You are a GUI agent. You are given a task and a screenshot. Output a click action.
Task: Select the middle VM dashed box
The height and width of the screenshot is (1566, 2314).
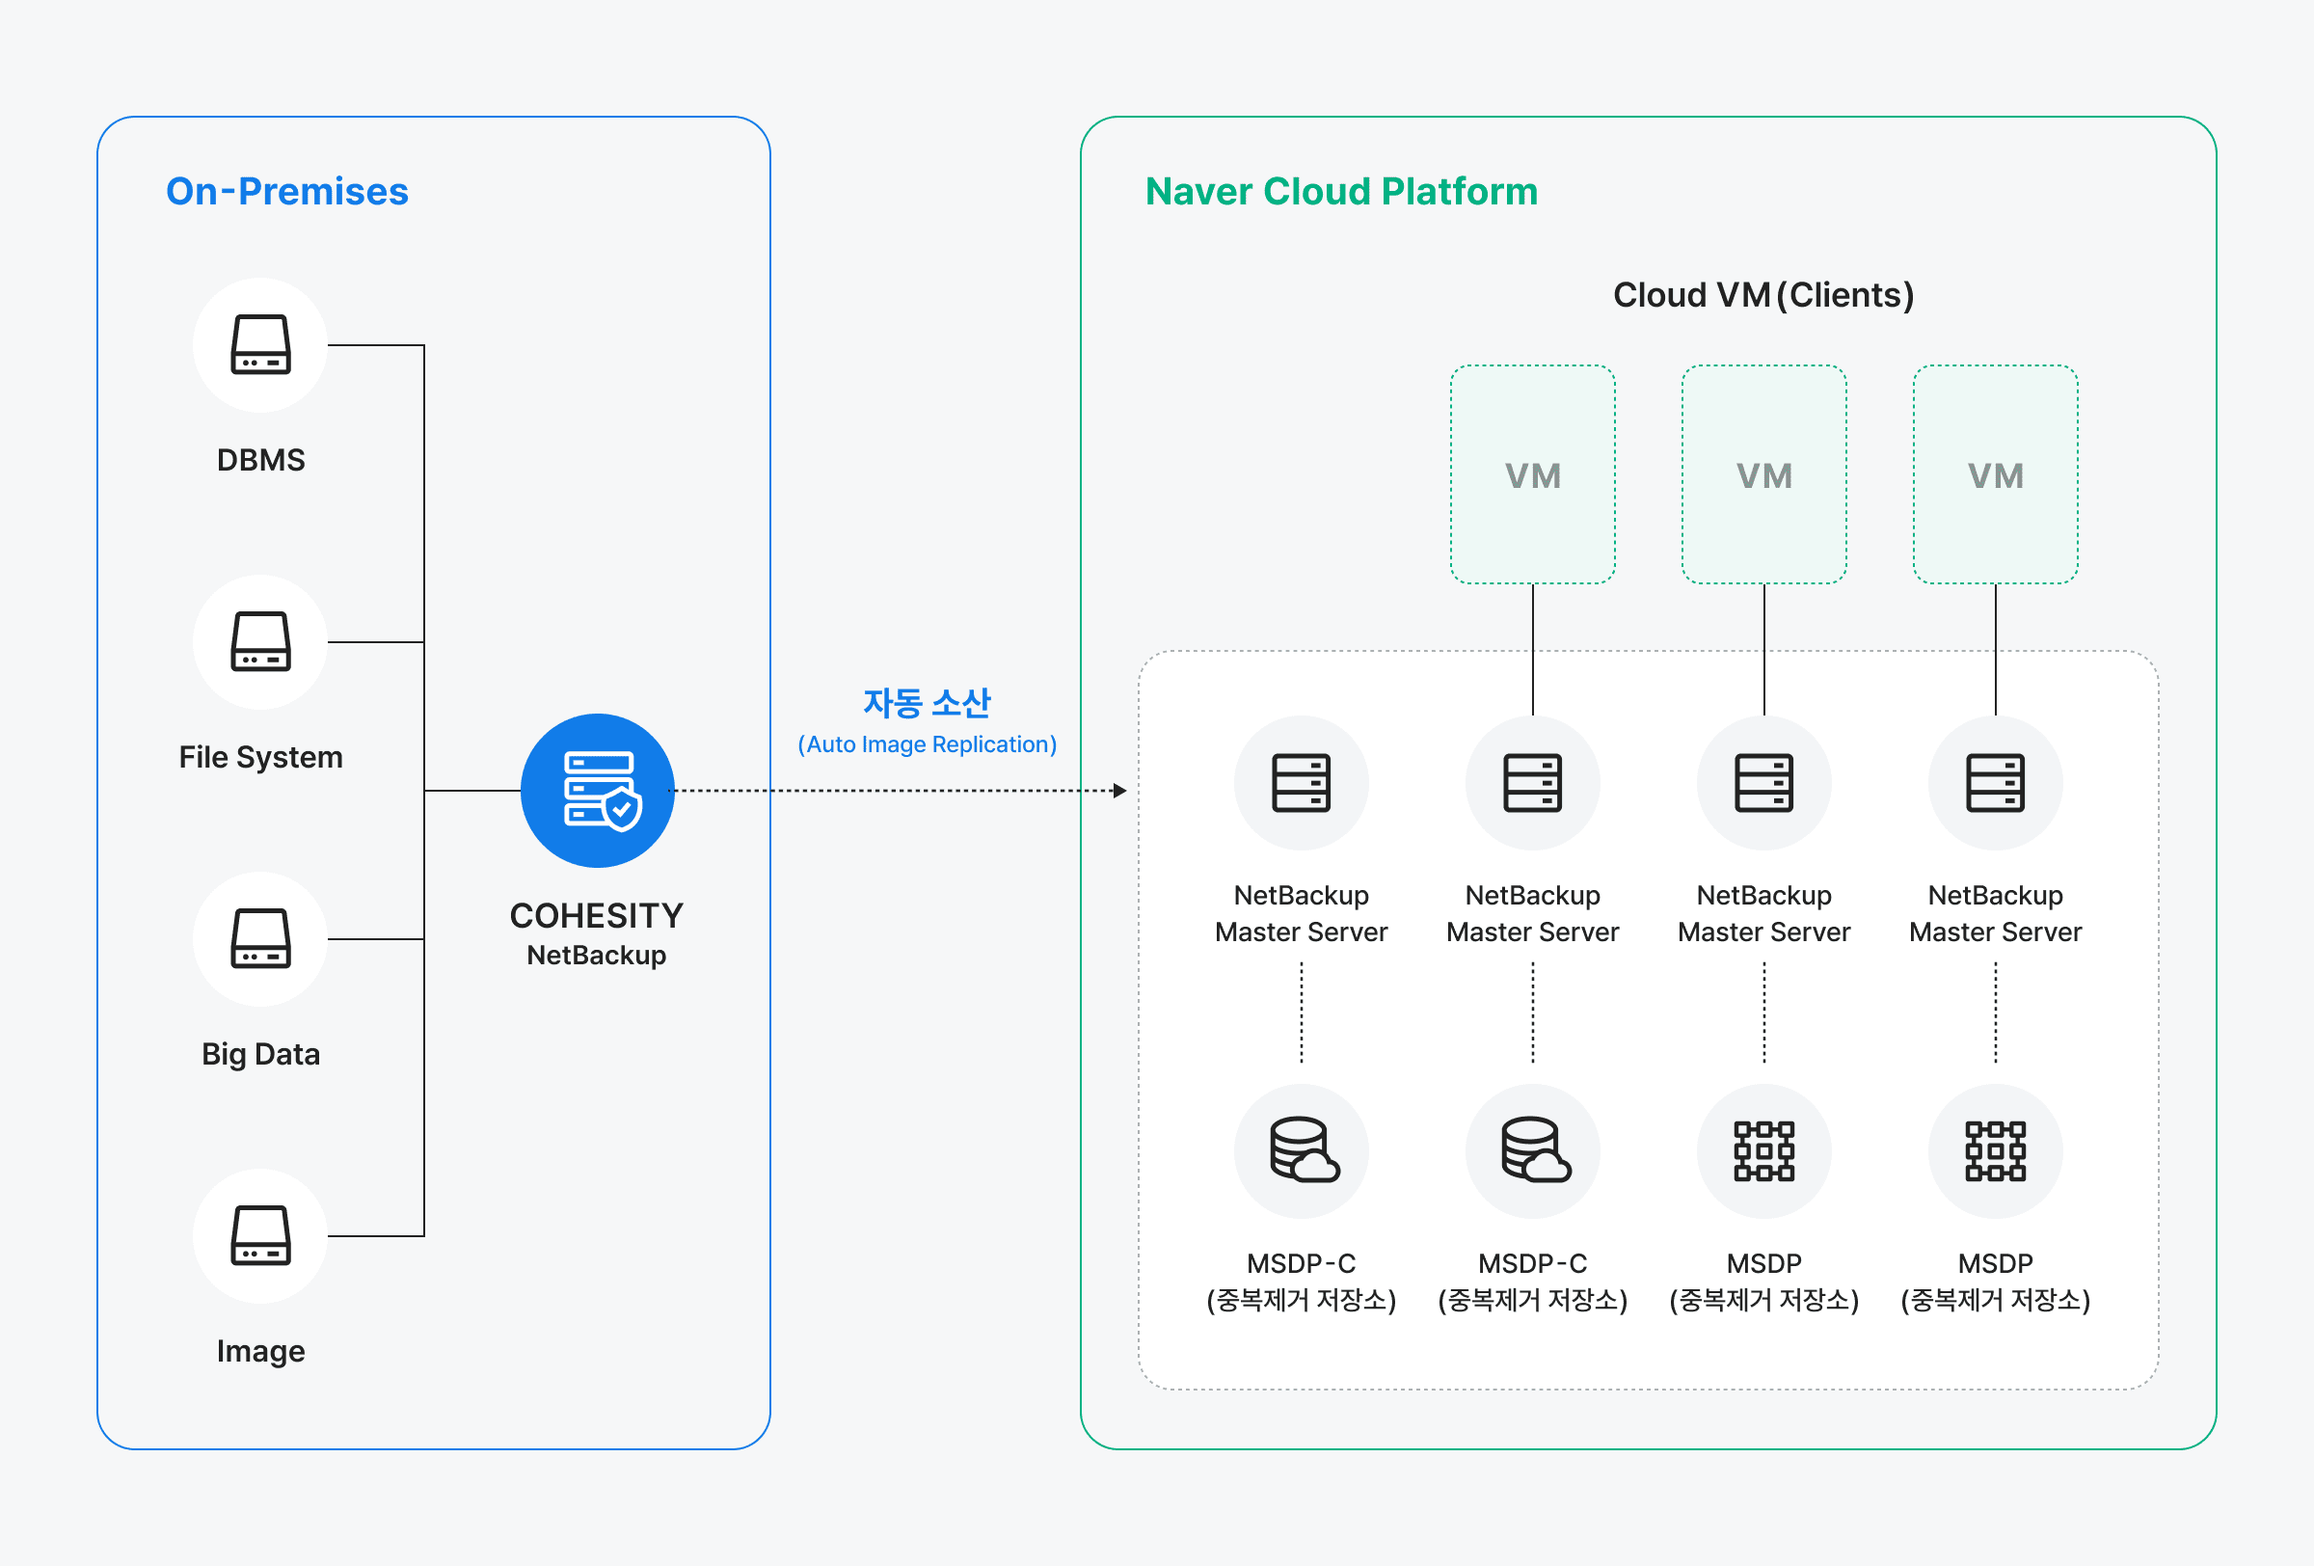point(1764,474)
